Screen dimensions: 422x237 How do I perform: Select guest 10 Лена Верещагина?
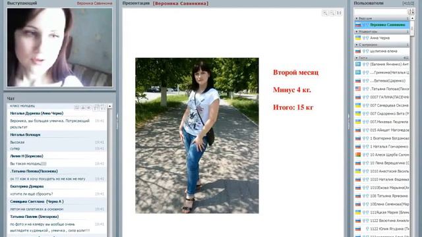382,163
